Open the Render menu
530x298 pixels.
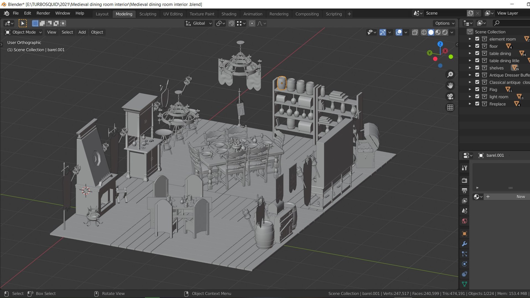tap(43, 13)
